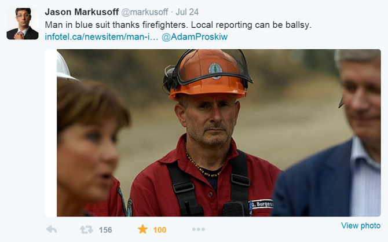Retweet using the retweet arrows icon

click(x=86, y=230)
